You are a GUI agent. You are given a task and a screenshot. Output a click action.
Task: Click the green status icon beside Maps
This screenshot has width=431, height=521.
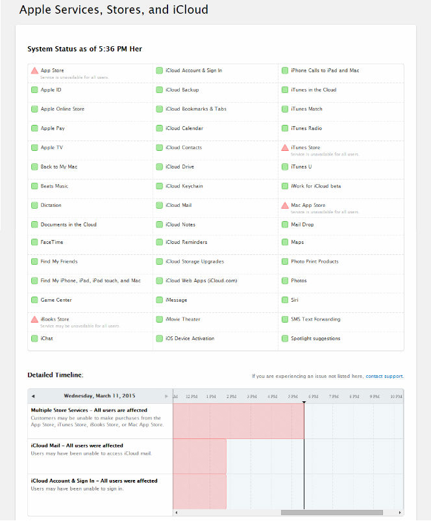coord(285,242)
